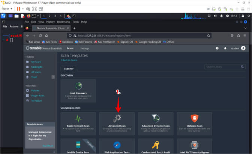Open the Web Application Tests compass icon
Viewport: 252px width, 154px height.
pyautogui.click(x=117, y=145)
